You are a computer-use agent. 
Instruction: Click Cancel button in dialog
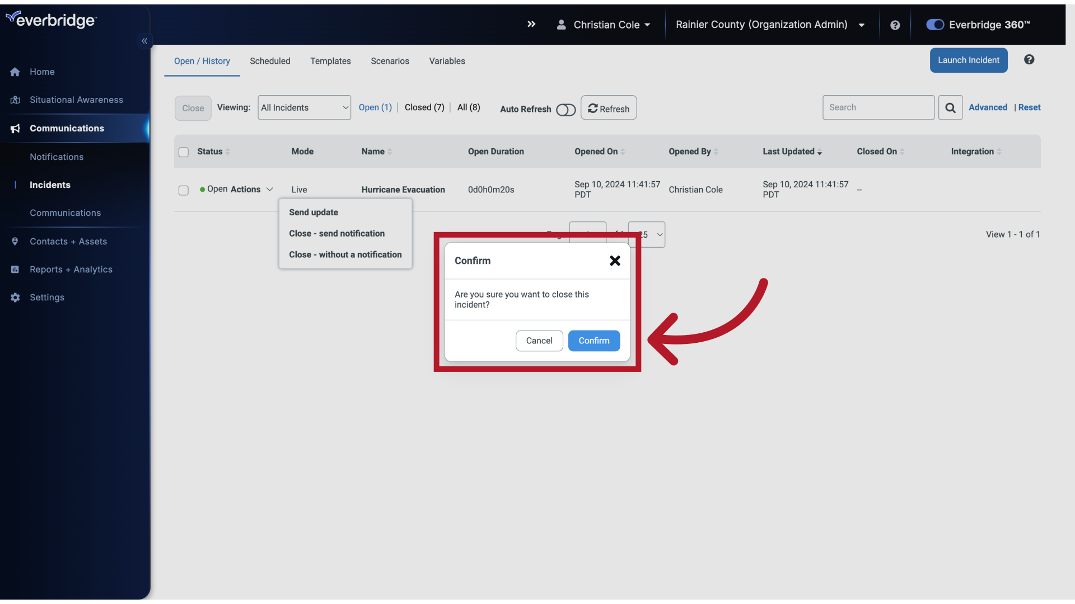[539, 341]
